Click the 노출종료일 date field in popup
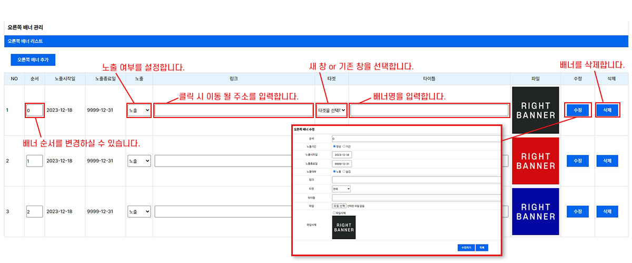This screenshot has height=263, width=632. click(x=342, y=163)
